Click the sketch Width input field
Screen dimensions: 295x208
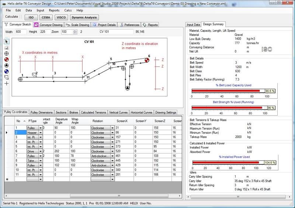[21, 32]
